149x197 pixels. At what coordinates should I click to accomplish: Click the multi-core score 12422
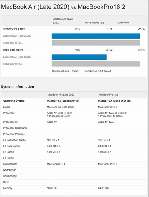pos(109,50)
